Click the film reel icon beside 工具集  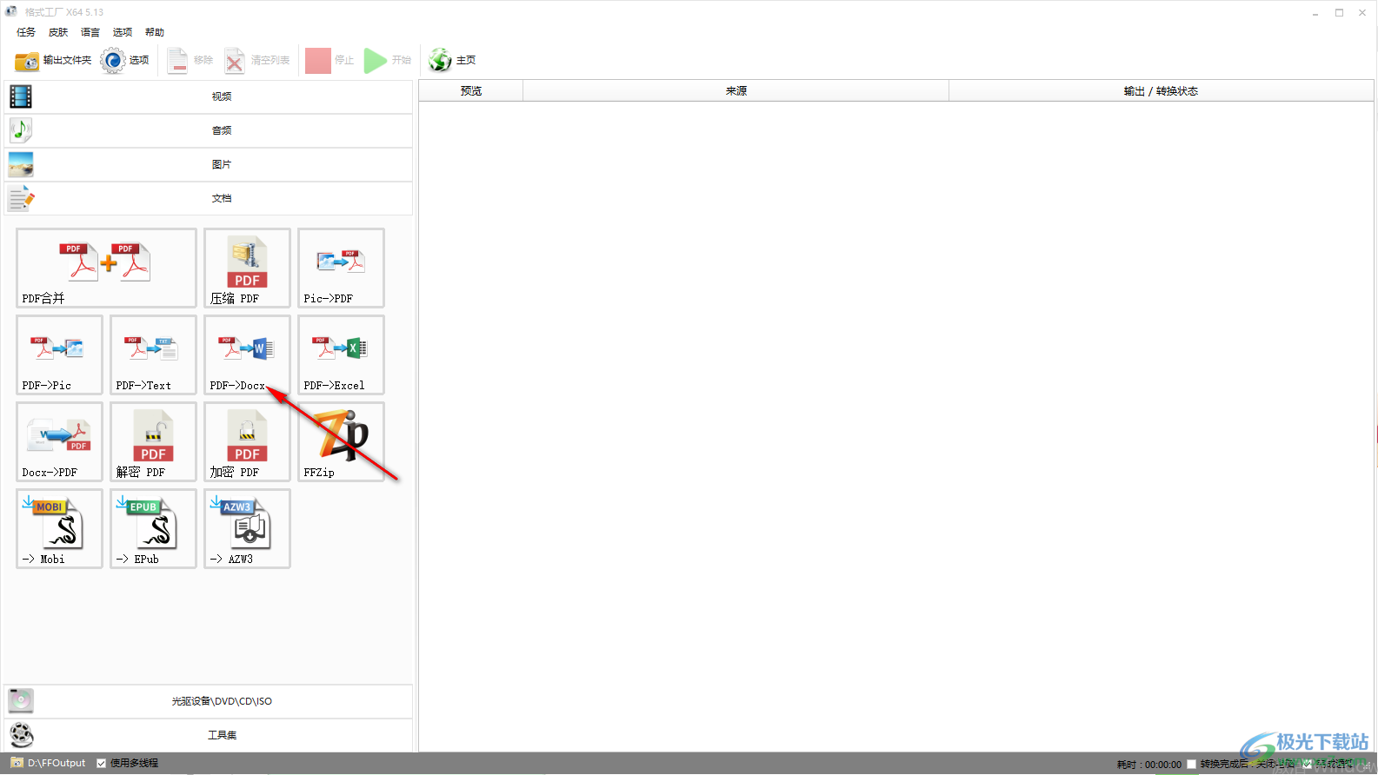tap(21, 735)
